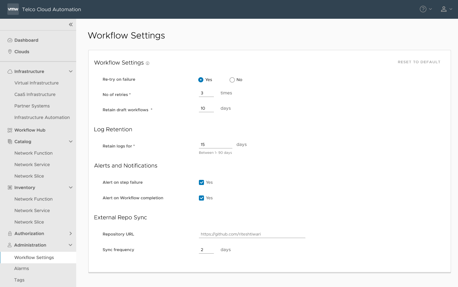
Task: Expand the Authorization section
Action: pyautogui.click(x=71, y=234)
